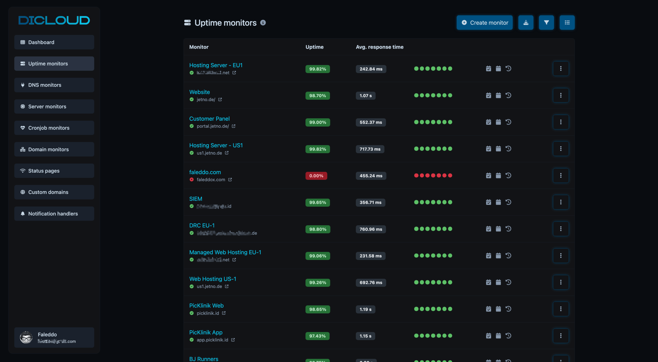Image resolution: width=658 pixels, height=362 pixels.
Task: Open the Website monitor link
Action: tap(199, 92)
